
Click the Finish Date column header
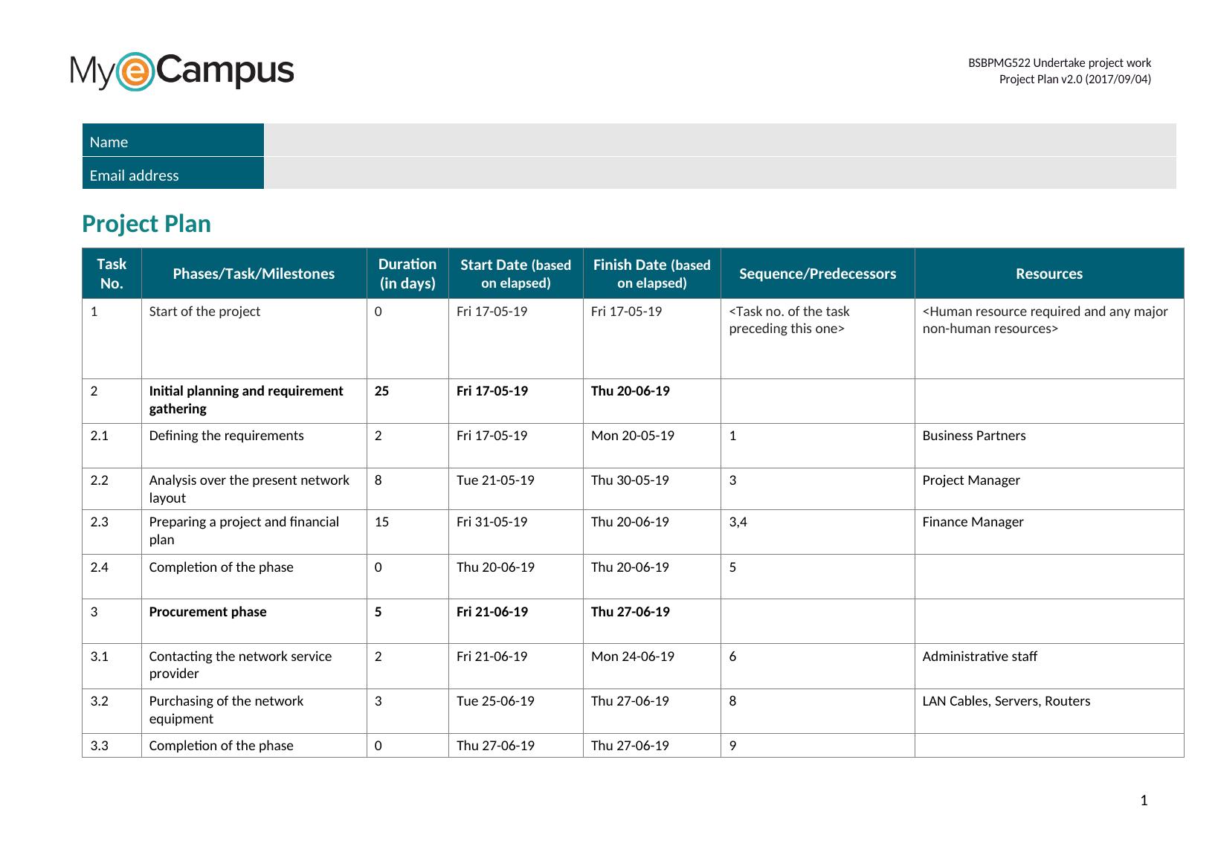pyautogui.click(x=651, y=274)
